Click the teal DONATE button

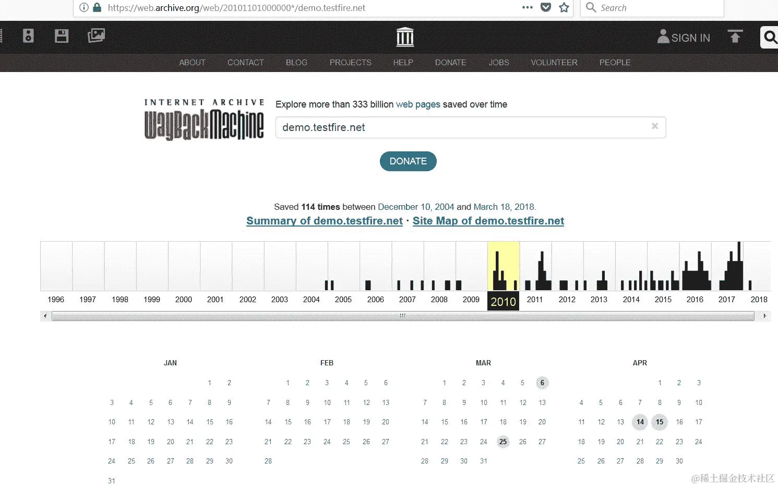tap(408, 161)
